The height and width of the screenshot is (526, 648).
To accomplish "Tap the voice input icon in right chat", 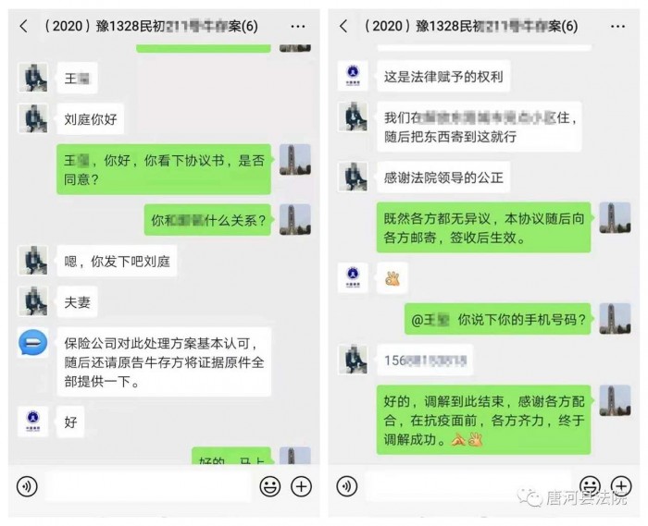I will coord(347,487).
